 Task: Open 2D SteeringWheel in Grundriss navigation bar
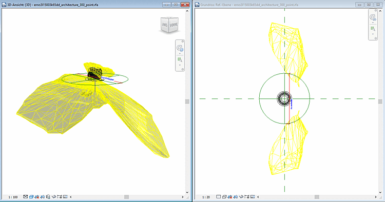[373, 17]
